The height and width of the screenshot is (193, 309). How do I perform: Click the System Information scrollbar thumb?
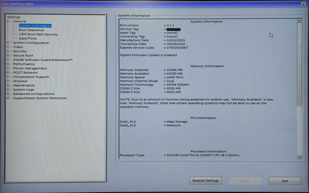click(300, 64)
